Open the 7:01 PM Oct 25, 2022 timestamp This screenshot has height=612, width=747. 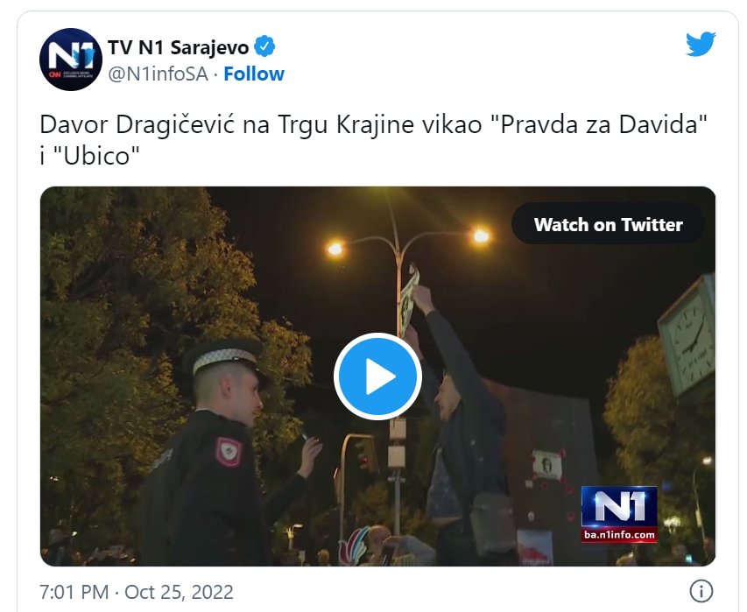137,592
